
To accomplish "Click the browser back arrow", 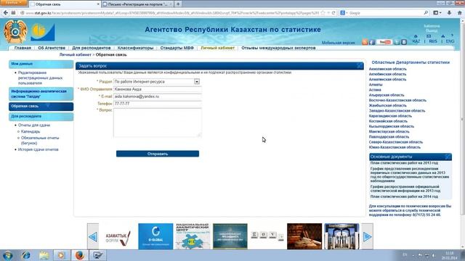I will pyautogui.click(x=6, y=13).
